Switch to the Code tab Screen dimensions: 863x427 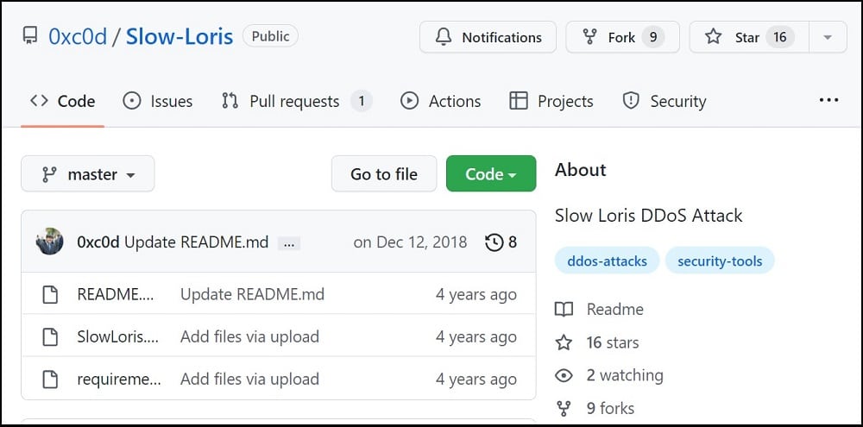63,101
